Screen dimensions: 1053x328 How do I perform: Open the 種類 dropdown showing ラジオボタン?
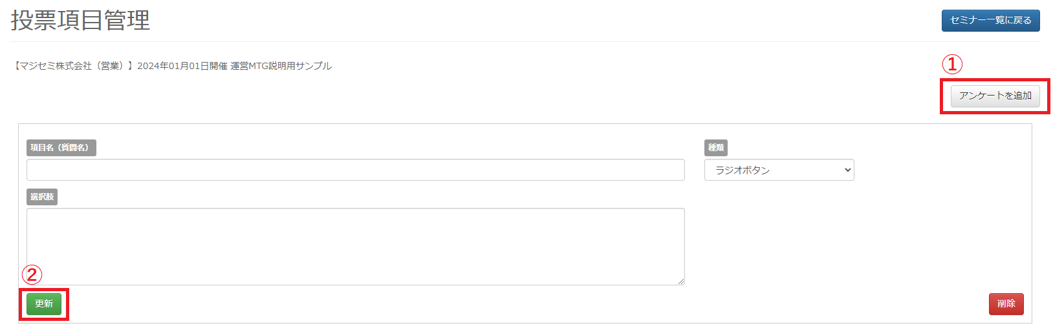779,170
